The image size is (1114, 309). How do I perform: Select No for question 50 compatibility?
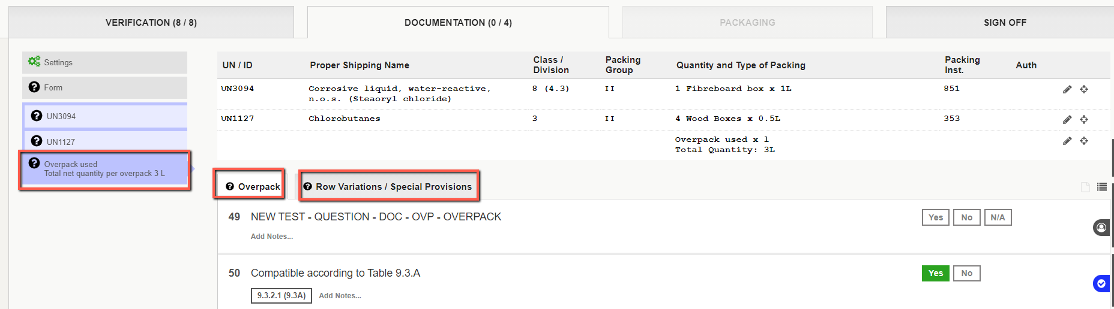pyautogui.click(x=966, y=273)
